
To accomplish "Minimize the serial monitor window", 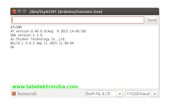I will [x=19, y=11].
